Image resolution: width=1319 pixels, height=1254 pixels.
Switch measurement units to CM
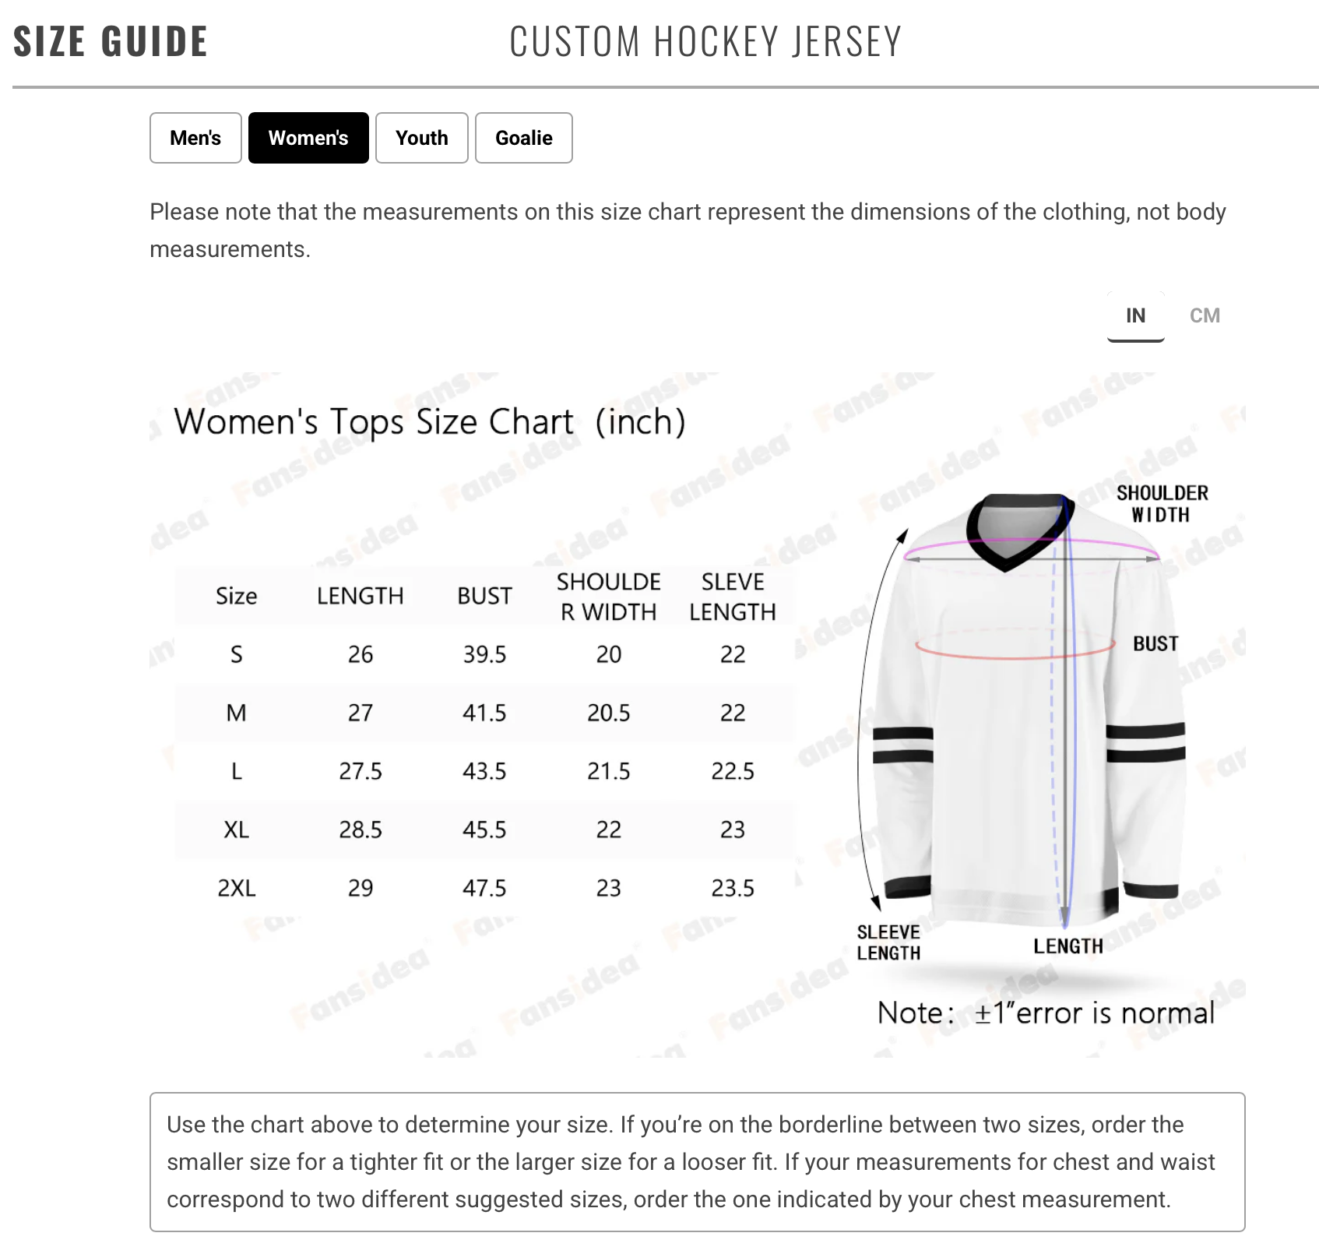(x=1205, y=315)
